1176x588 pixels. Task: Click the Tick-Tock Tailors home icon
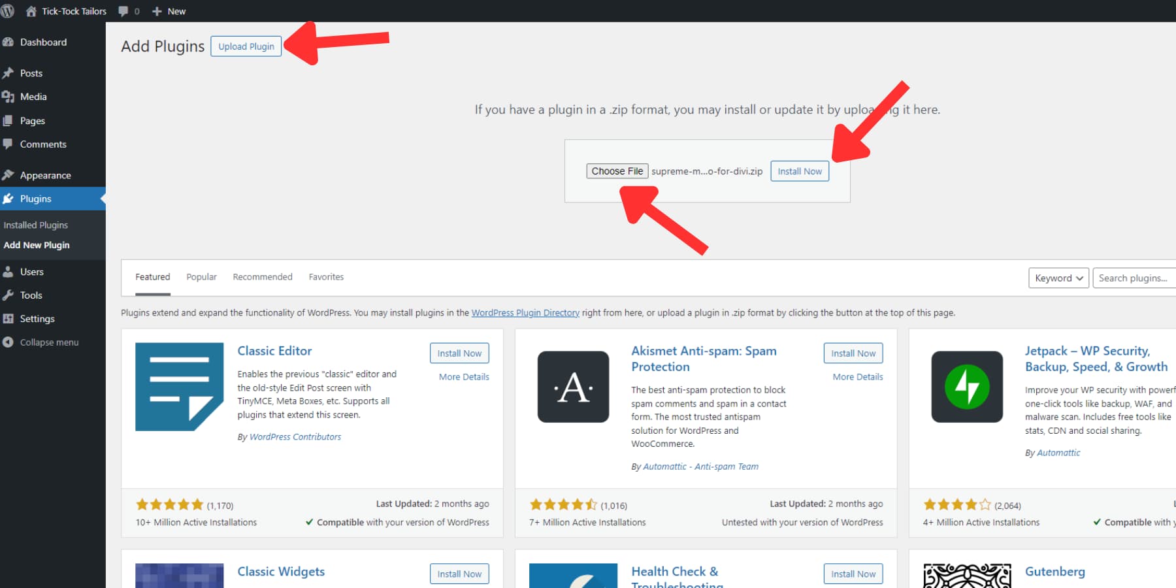tap(31, 11)
